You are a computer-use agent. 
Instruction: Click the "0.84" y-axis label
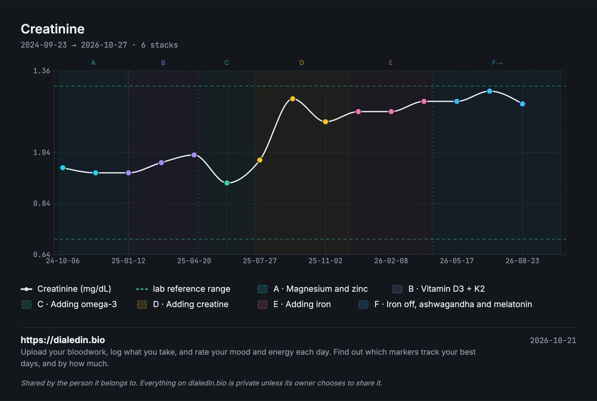pyautogui.click(x=41, y=203)
